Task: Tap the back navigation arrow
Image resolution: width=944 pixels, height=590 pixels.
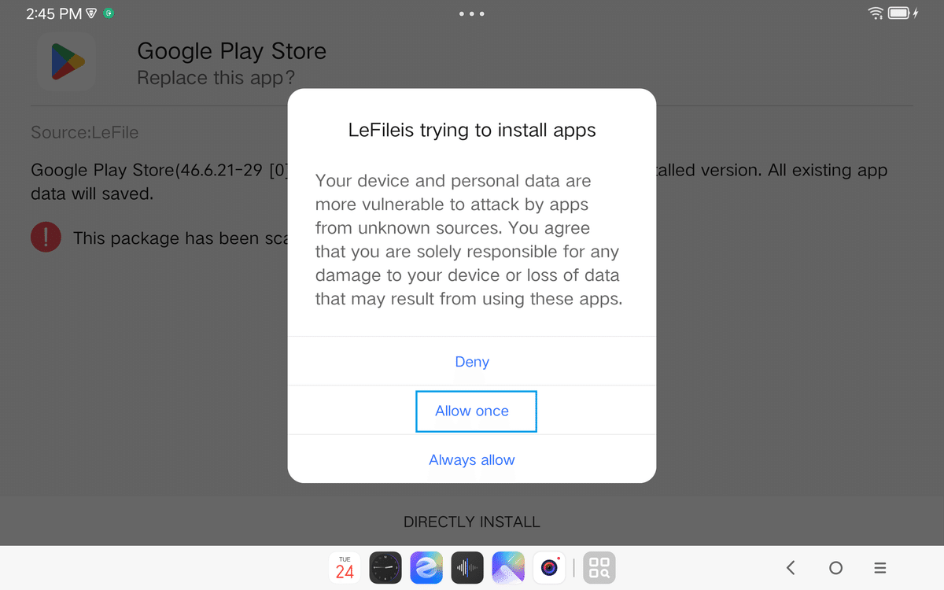Action: [791, 567]
